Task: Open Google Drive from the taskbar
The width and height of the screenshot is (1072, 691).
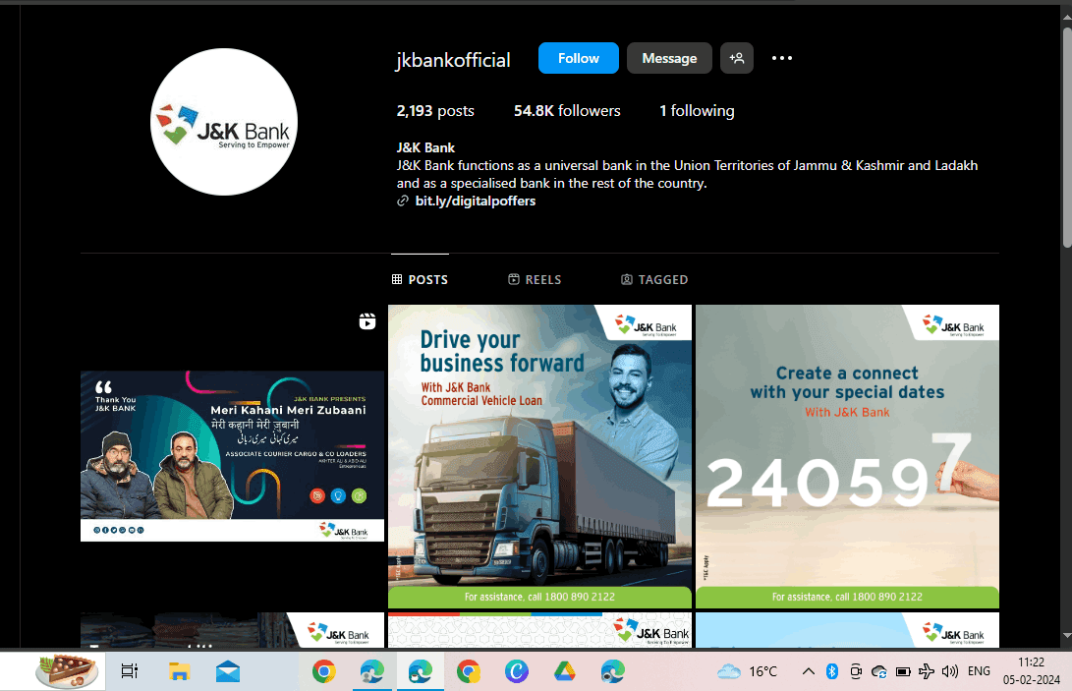Action: 565,672
